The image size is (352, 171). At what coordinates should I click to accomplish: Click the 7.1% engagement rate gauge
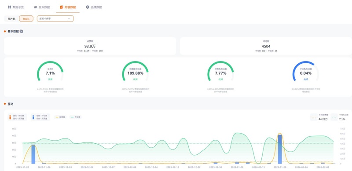50,71
